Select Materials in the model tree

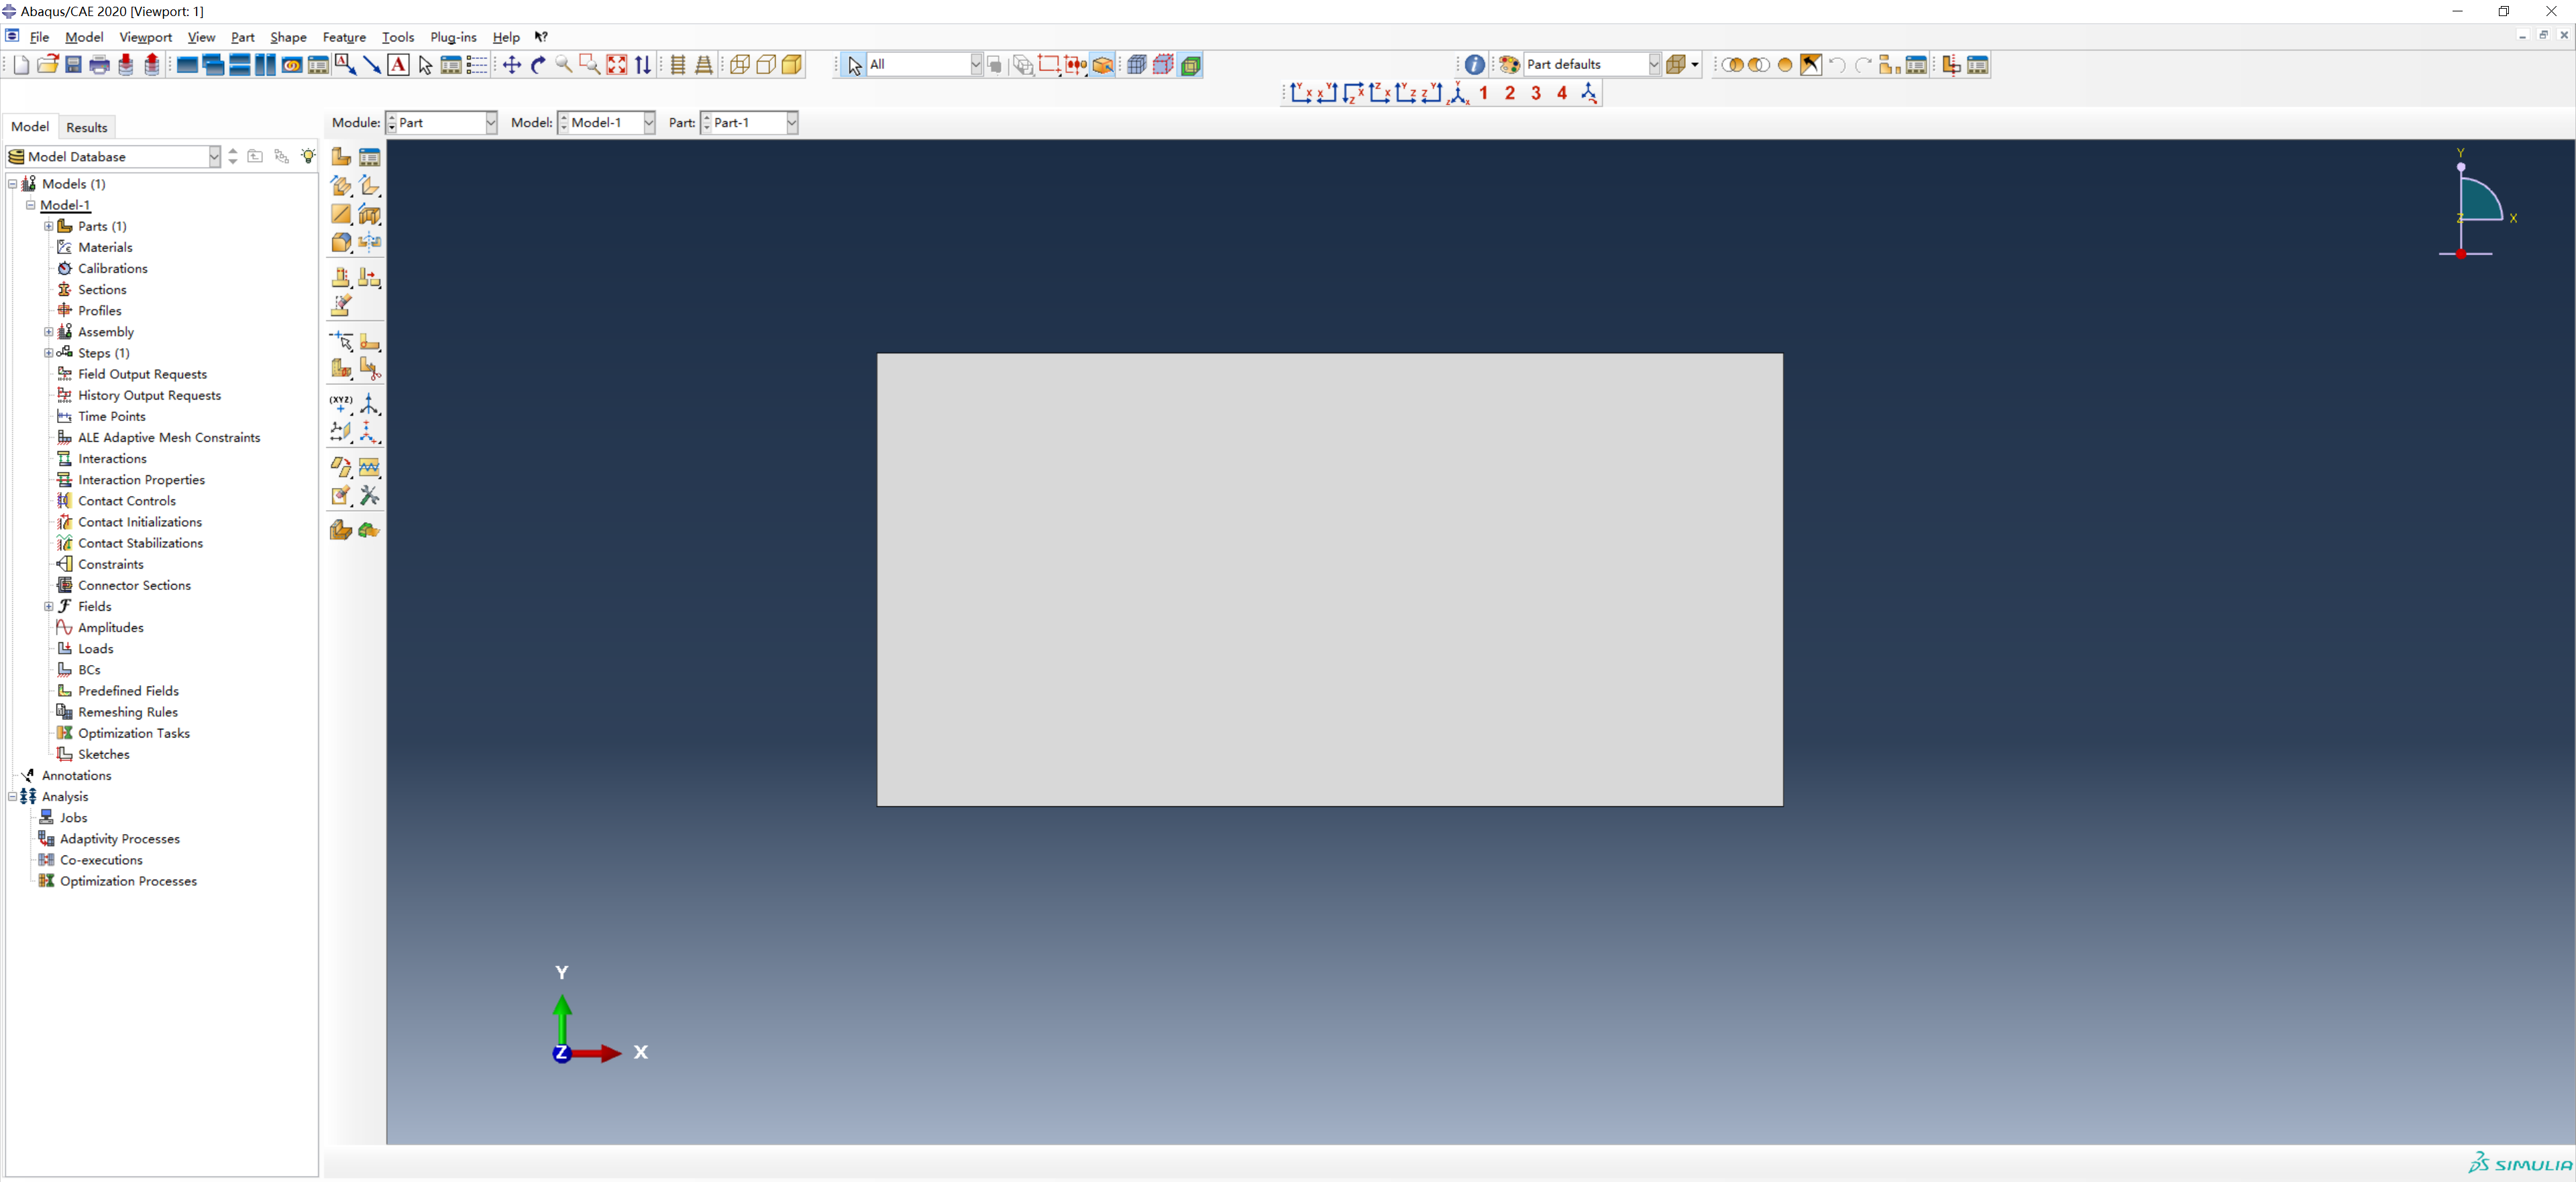[x=105, y=247]
